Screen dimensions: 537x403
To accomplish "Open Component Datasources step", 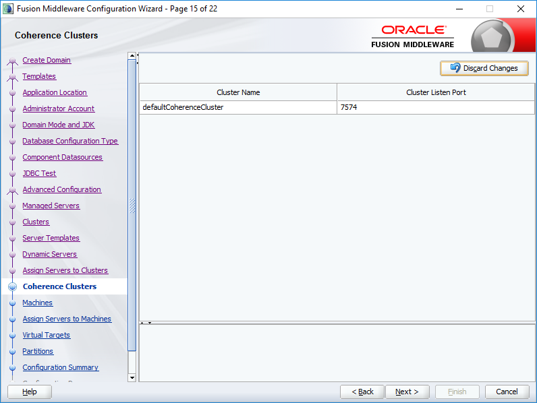I will point(62,157).
